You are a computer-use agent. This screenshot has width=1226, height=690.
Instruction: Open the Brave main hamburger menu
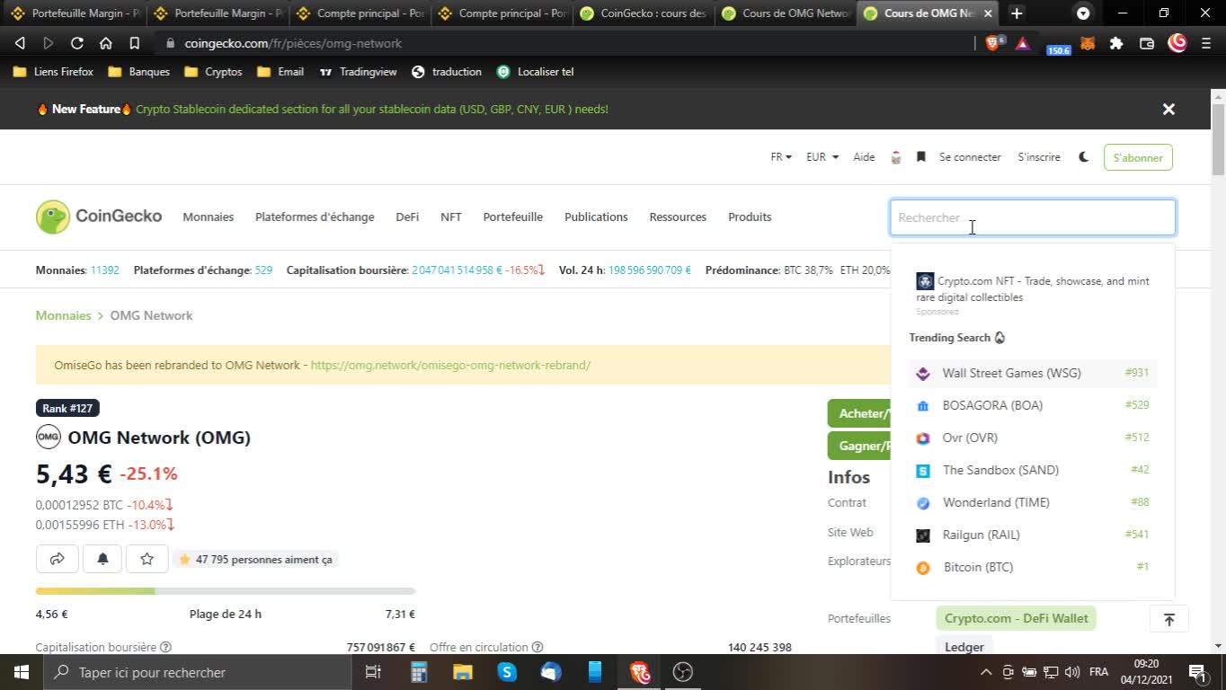pyautogui.click(x=1206, y=43)
